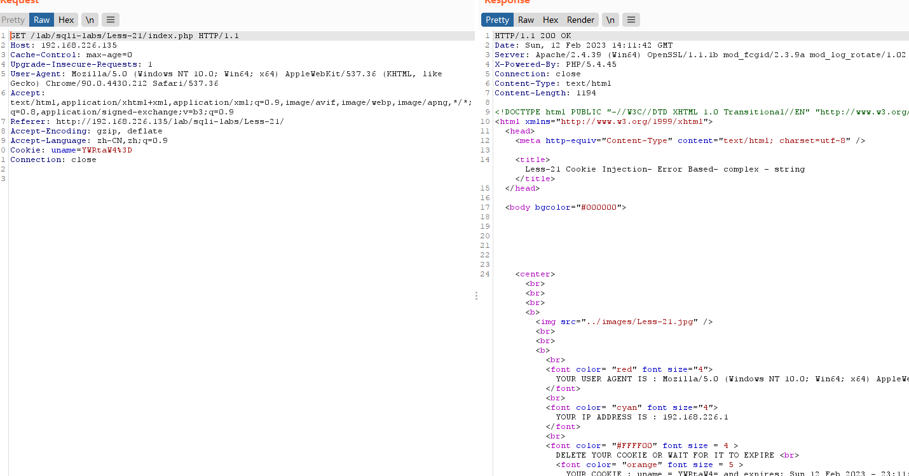Open the Render tab in response panel
This screenshot has width=909, height=476.
click(x=580, y=20)
